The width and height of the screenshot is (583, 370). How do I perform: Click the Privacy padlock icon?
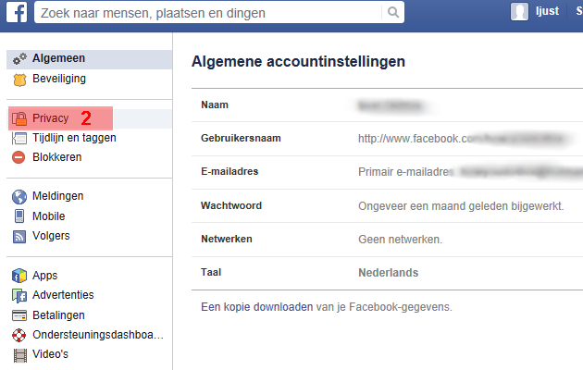pos(19,118)
